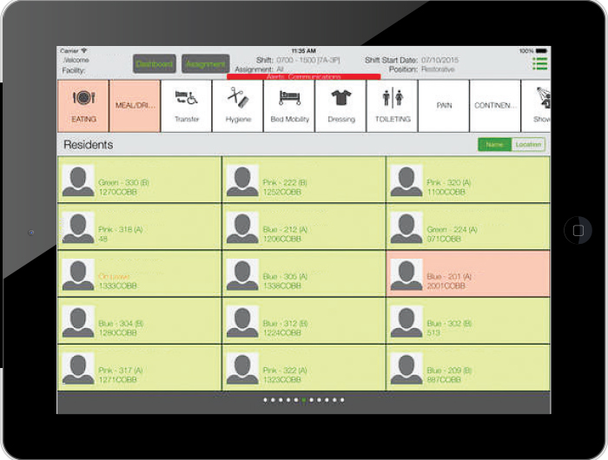Tap avatar photo of resident 1280COBB
Viewport: 608px width, 460px height.
pos(78,322)
